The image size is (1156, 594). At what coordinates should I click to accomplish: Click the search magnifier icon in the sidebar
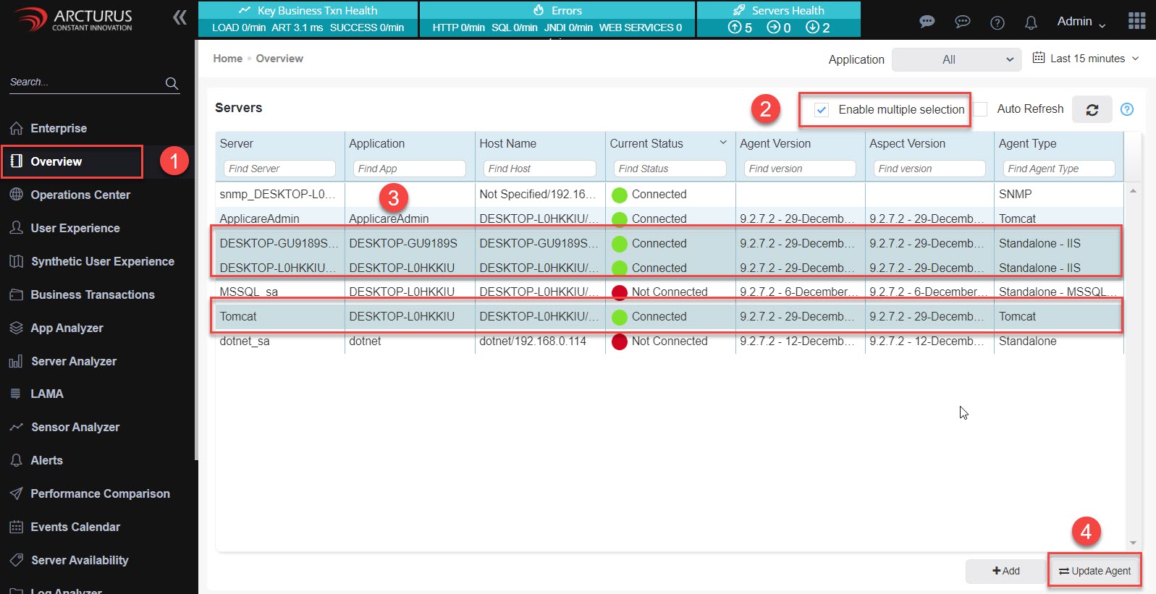[172, 83]
